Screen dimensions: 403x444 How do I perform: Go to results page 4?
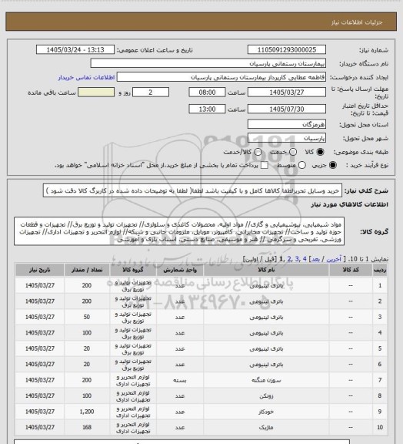(305, 259)
